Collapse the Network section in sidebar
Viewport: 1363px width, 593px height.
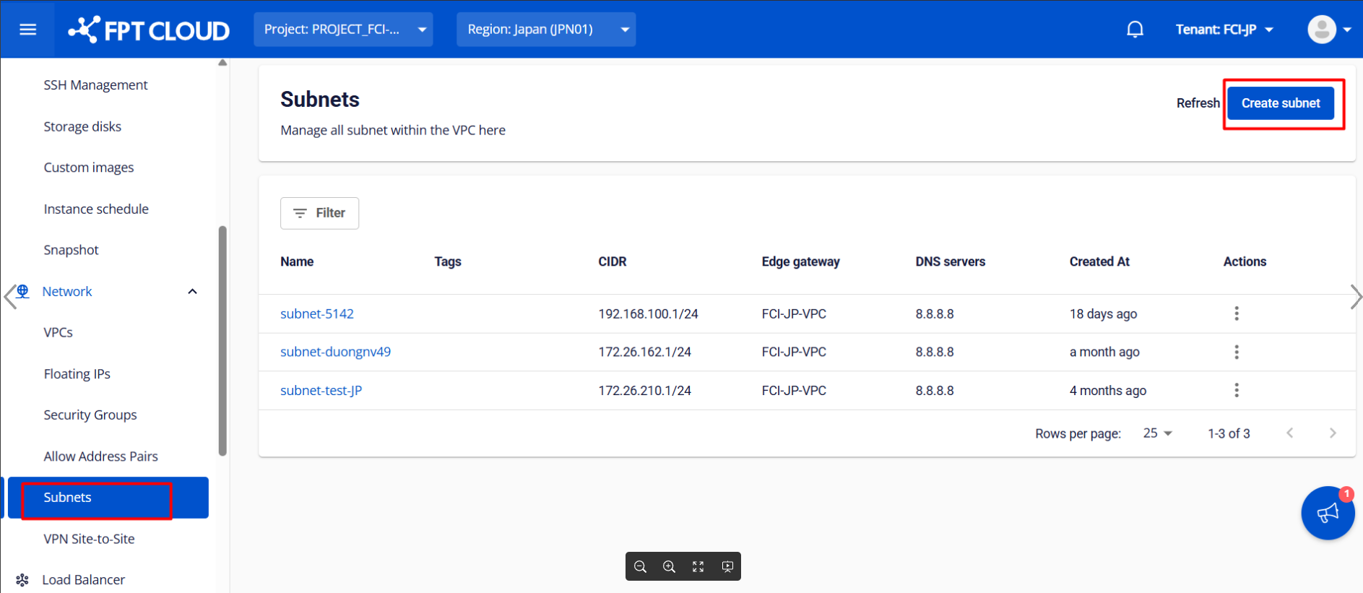pyautogui.click(x=192, y=292)
